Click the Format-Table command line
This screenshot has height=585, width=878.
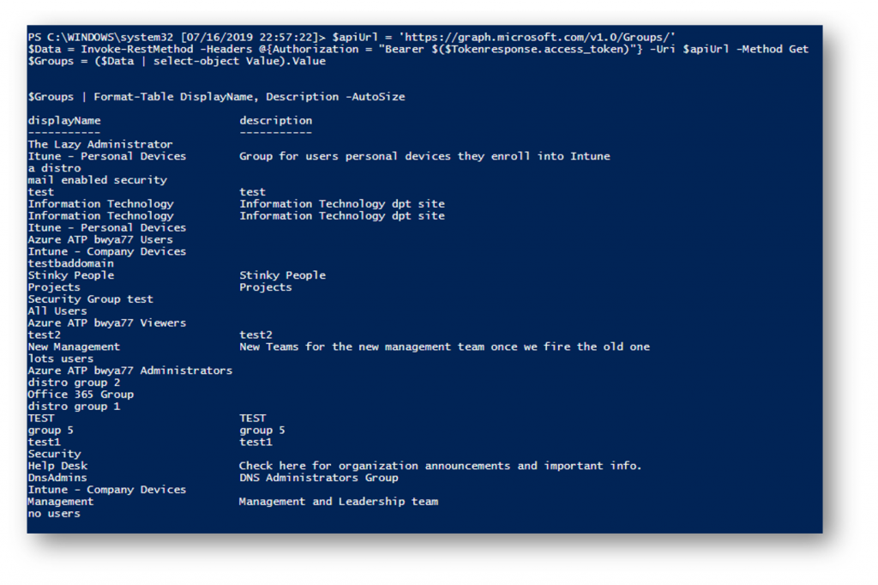pos(216,97)
